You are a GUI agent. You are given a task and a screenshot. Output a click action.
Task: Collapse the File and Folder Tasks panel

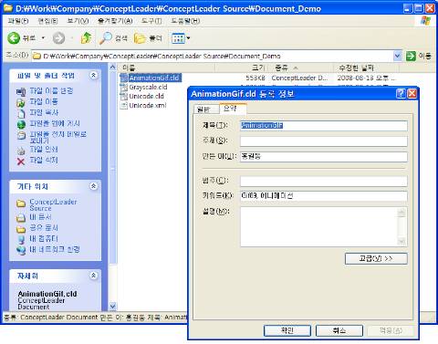tap(94, 75)
